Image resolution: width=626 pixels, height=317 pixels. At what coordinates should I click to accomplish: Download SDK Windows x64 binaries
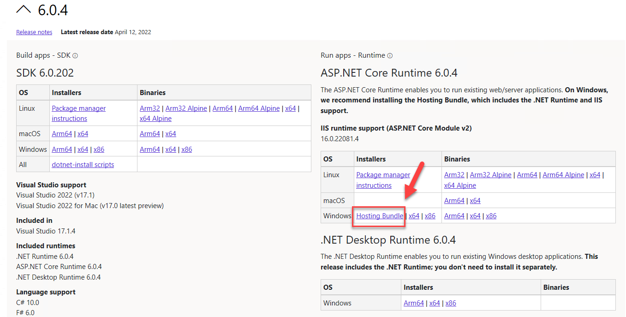coord(171,150)
